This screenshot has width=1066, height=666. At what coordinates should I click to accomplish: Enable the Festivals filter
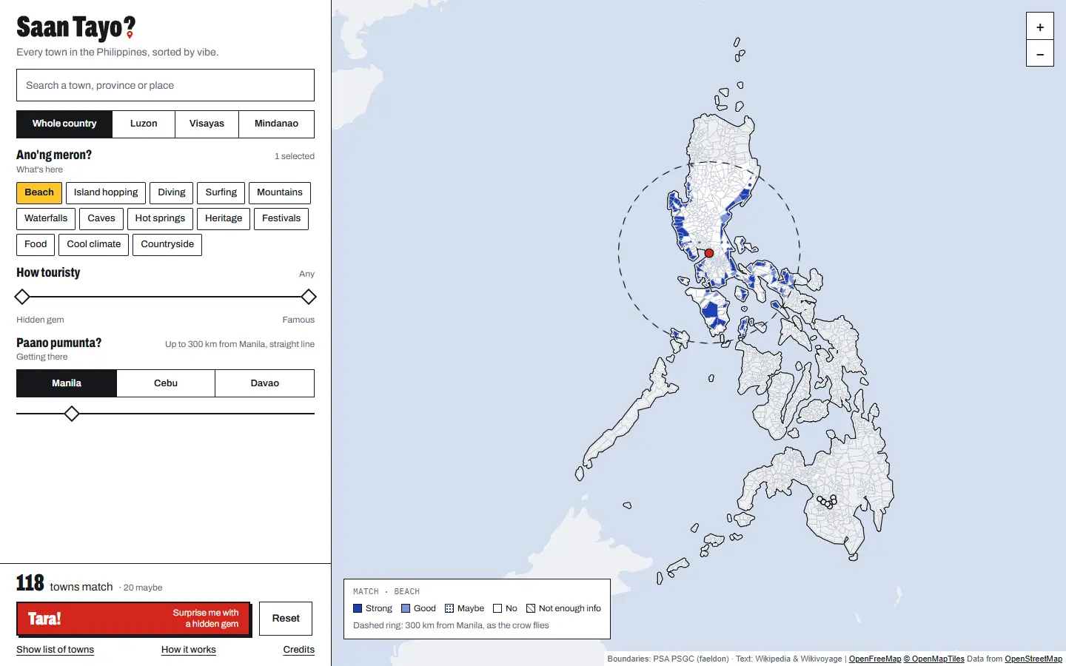coord(281,218)
